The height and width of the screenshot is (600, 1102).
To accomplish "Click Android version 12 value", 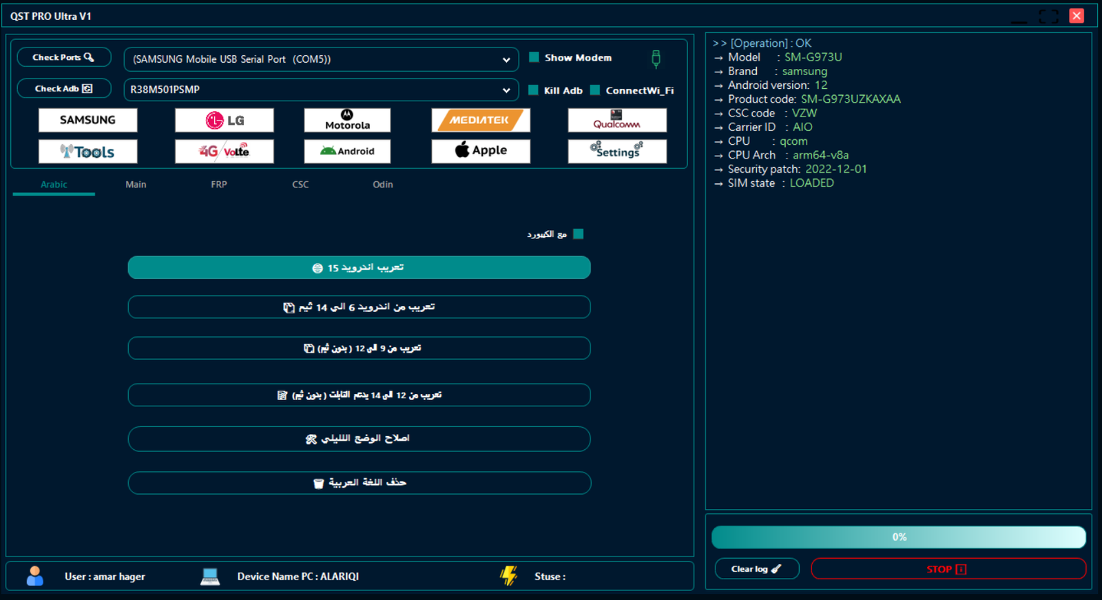I will [x=821, y=85].
